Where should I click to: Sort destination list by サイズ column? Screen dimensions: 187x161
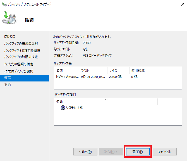pyautogui.click(x=118, y=71)
